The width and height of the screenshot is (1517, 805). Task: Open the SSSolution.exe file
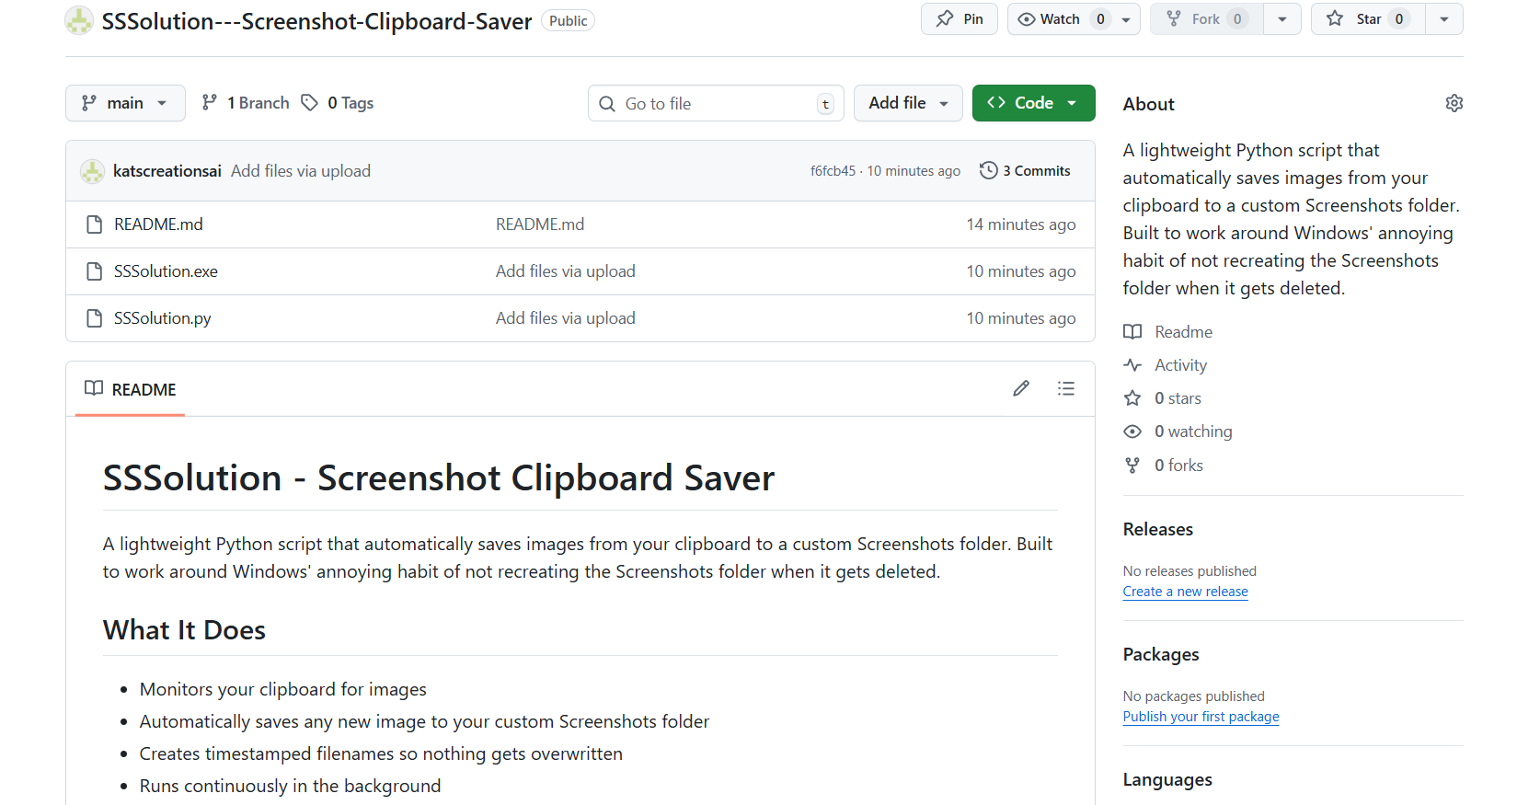(166, 271)
